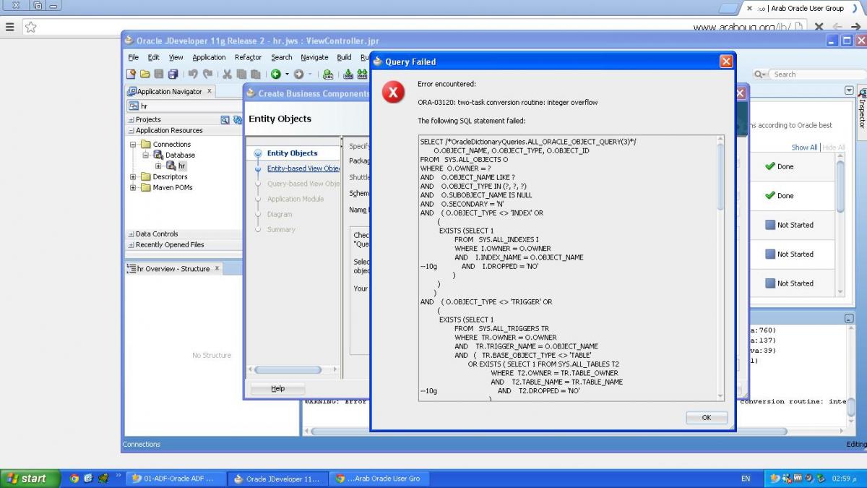Expand the hr database connection node
The width and height of the screenshot is (867, 488).
tap(159, 166)
